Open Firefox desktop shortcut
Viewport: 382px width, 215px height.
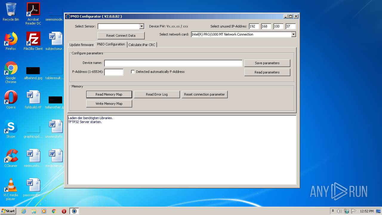[11, 41]
